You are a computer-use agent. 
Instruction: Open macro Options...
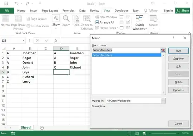[178, 90]
